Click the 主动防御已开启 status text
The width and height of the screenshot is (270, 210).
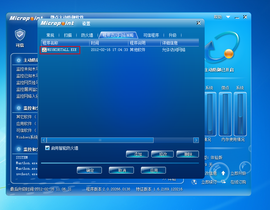219,70
